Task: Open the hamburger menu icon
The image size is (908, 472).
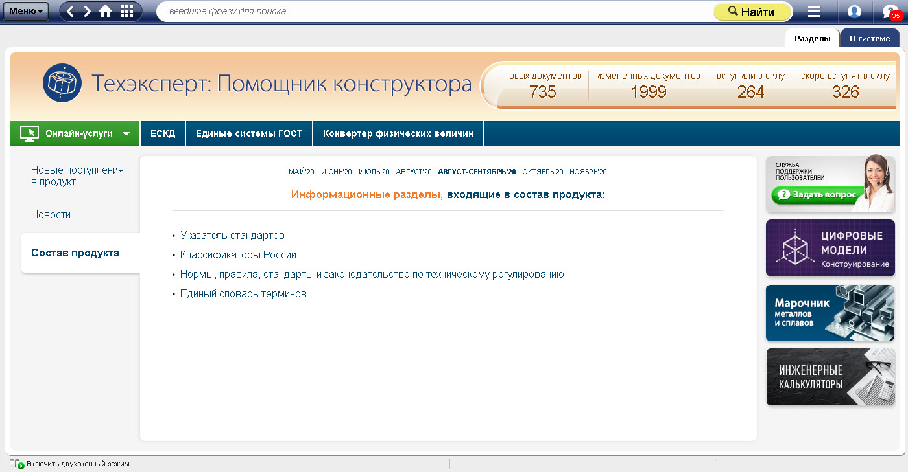Action: point(814,12)
